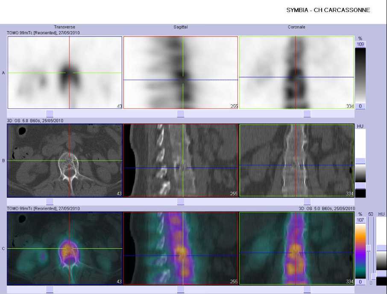Click the HU window bar beside row C

(x=381, y=251)
